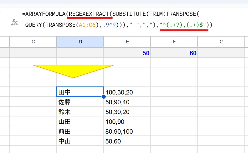Click cell showing 50,60
248x153 pixels.
(x=127, y=141)
